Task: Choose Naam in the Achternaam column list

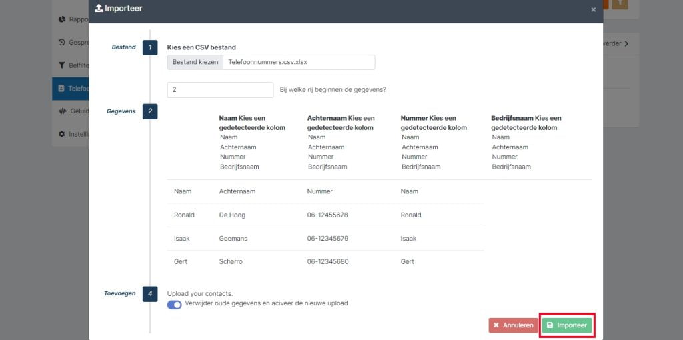Action: 317,137
